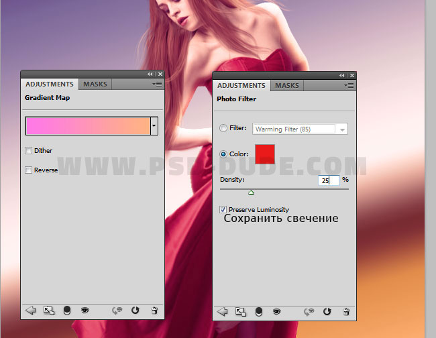Open the pink-to-orange gradient editor bar
Image resolution: width=436 pixels, height=338 pixels.
88,126
